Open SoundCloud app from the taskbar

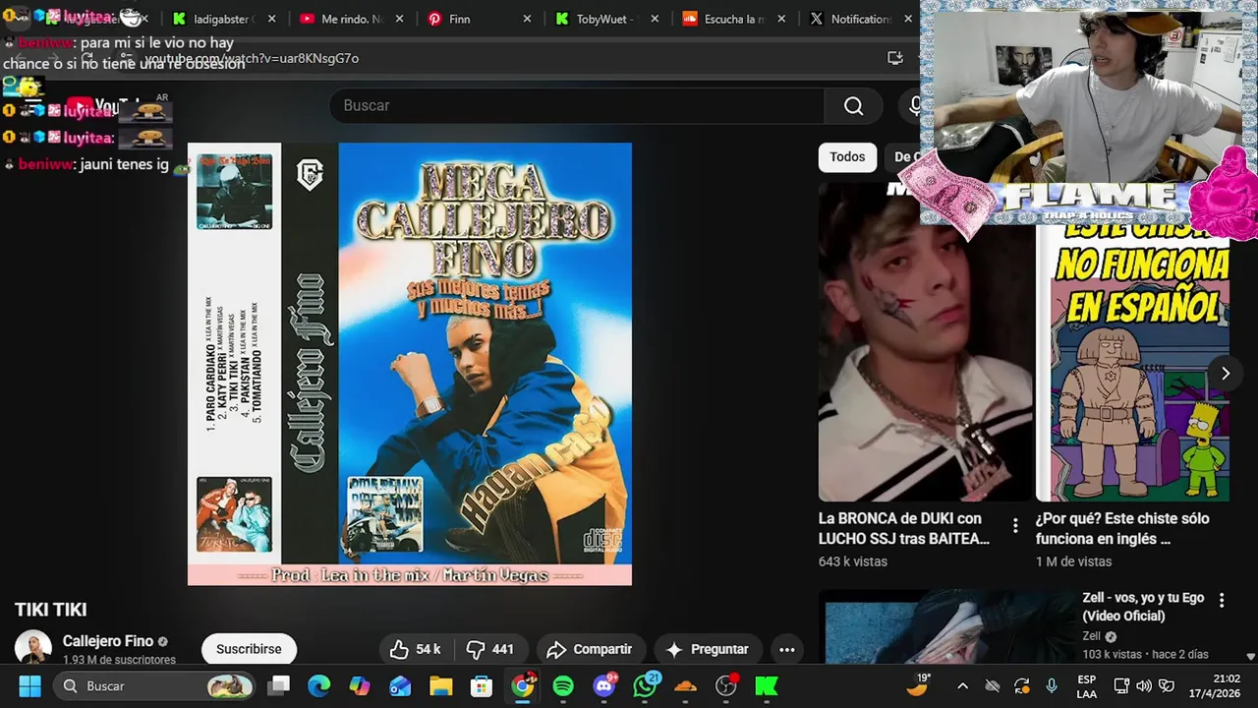[685, 685]
